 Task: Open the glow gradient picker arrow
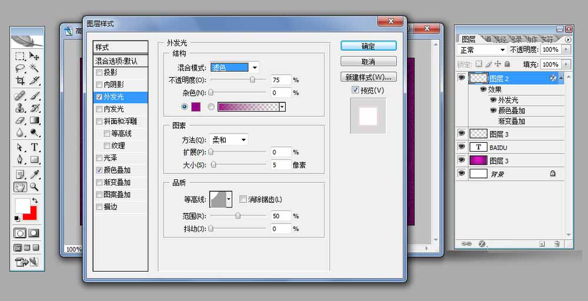[x=282, y=107]
